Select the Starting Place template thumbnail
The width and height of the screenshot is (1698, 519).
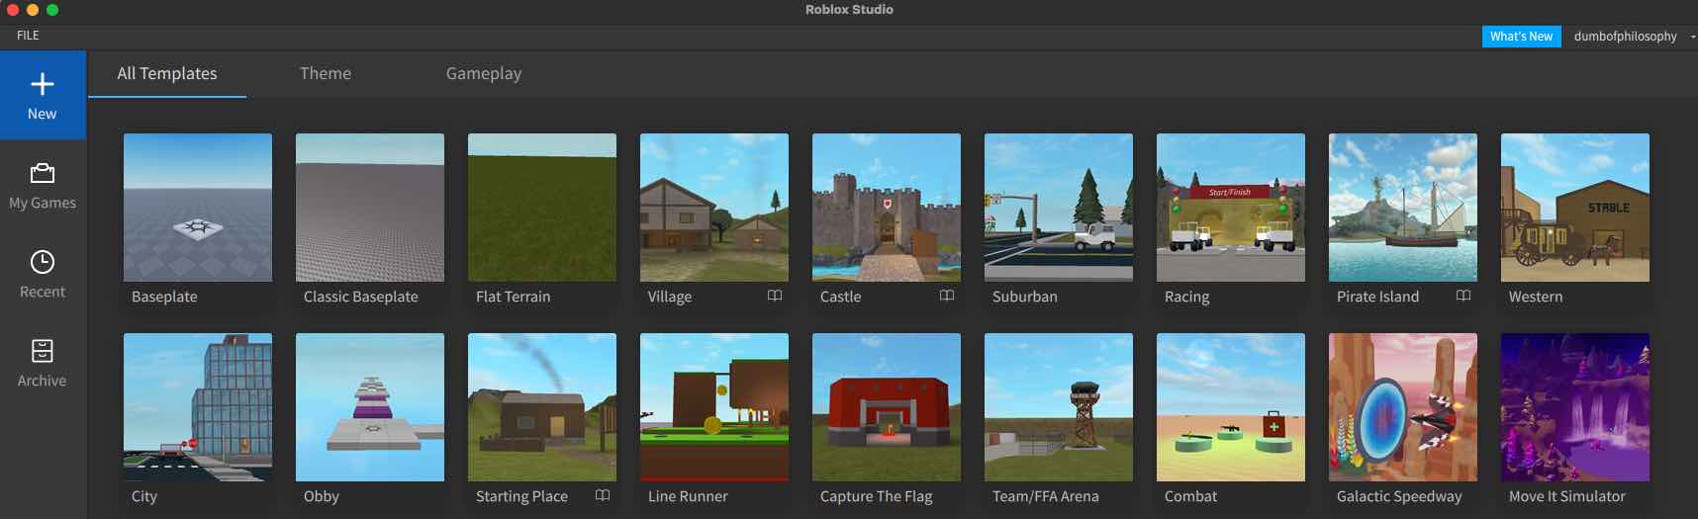(542, 407)
